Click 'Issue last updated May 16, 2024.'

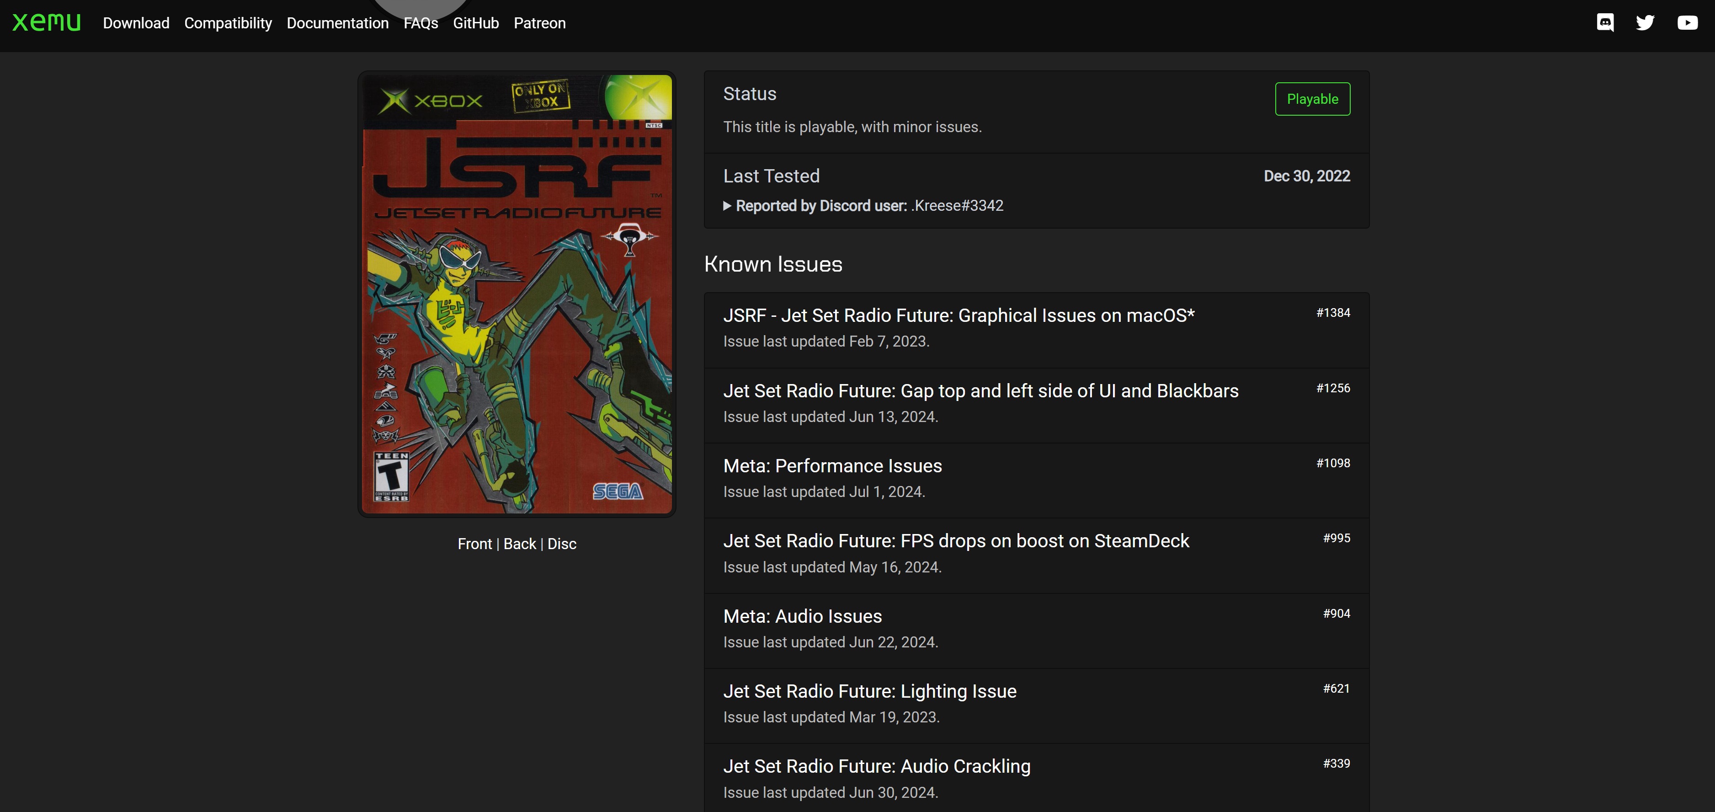tap(832, 567)
